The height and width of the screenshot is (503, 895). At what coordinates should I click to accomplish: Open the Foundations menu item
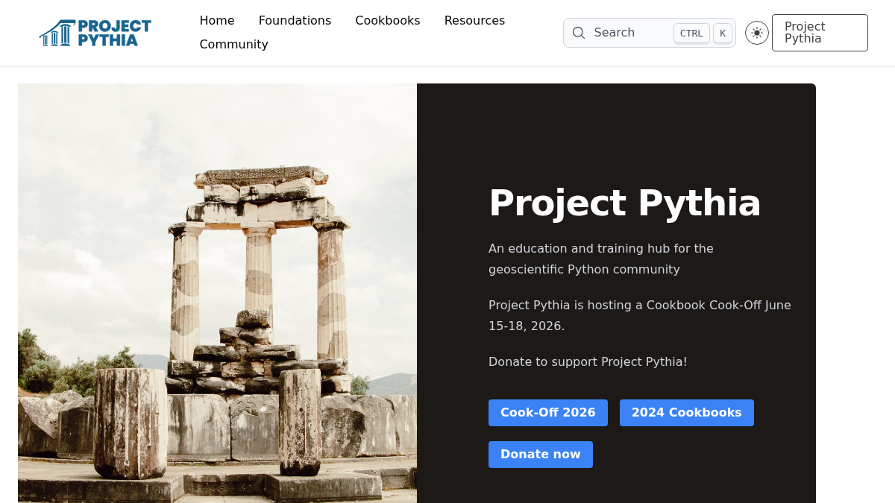[295, 21]
